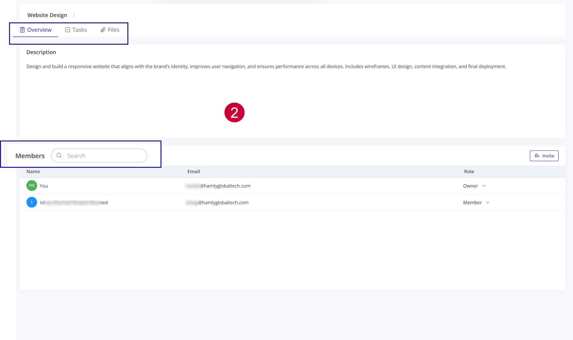This screenshot has width=573, height=340.
Task: Click the green HV avatar
Action: [32, 186]
